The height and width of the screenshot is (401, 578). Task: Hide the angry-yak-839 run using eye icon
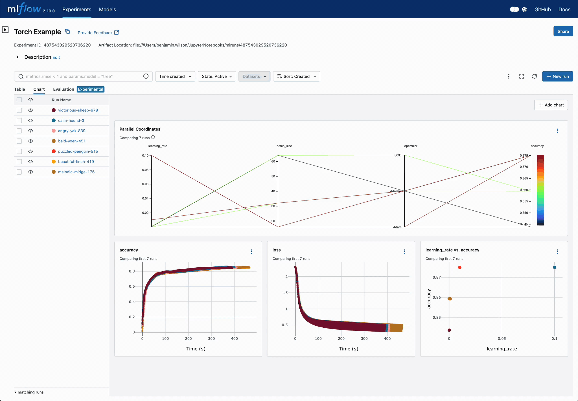click(30, 131)
